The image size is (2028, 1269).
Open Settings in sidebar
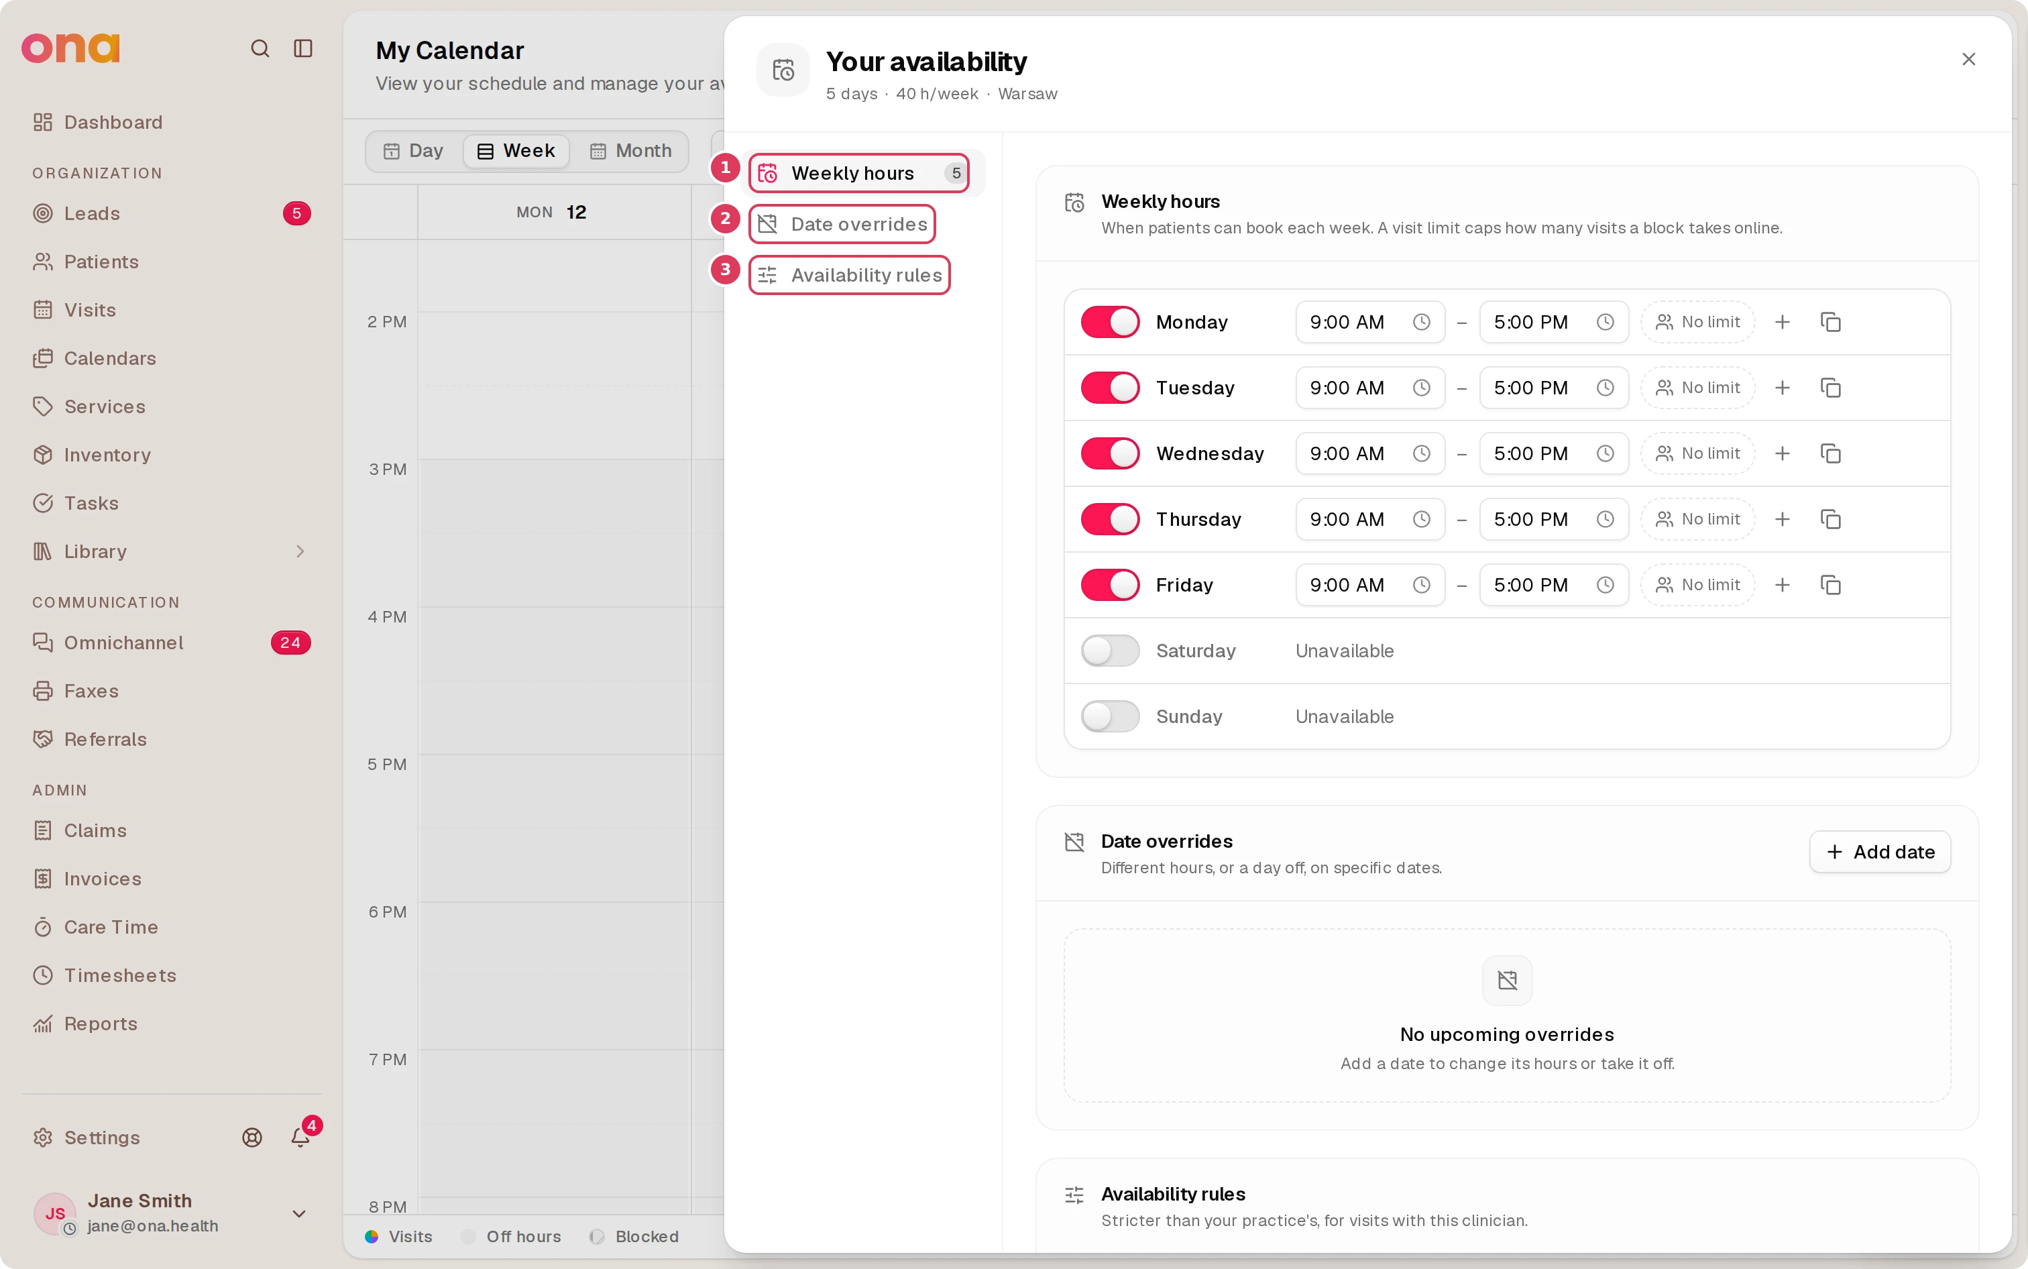point(87,1138)
